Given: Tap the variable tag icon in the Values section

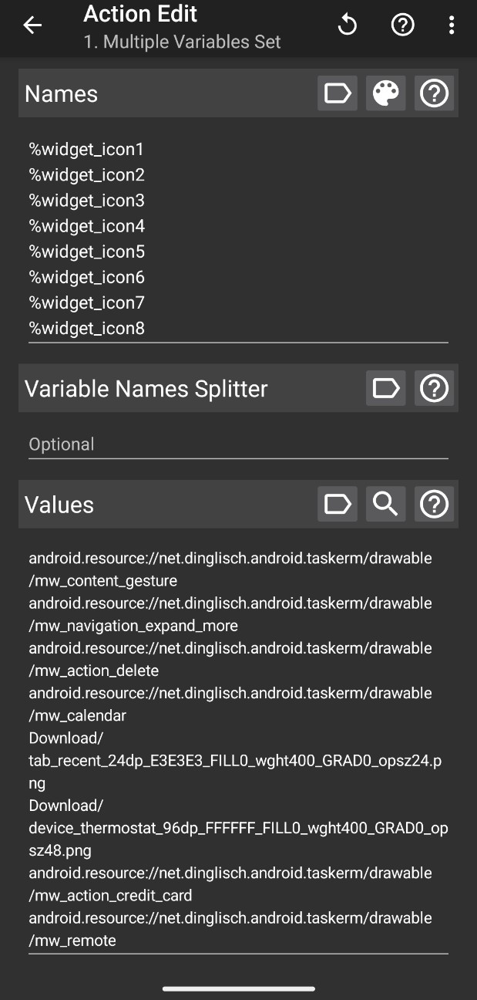Looking at the screenshot, I should coord(338,504).
